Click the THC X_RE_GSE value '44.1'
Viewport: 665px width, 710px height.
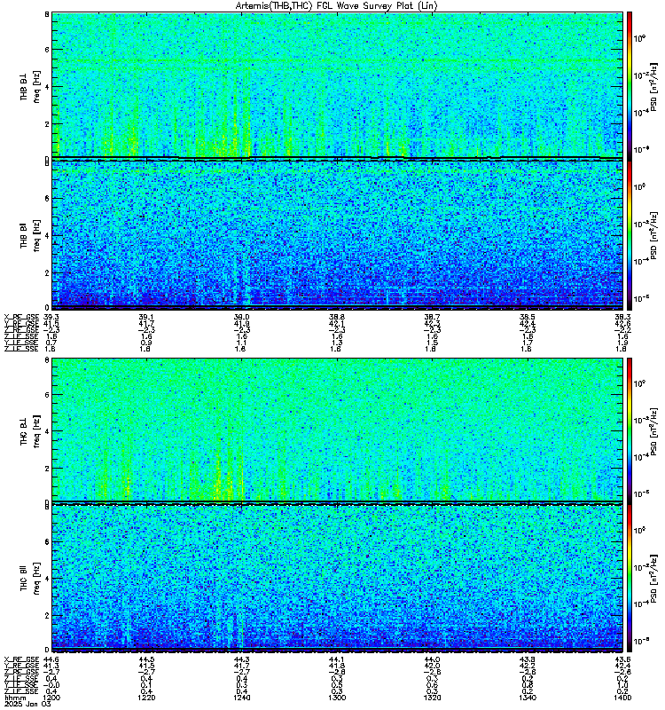pyautogui.click(x=337, y=659)
